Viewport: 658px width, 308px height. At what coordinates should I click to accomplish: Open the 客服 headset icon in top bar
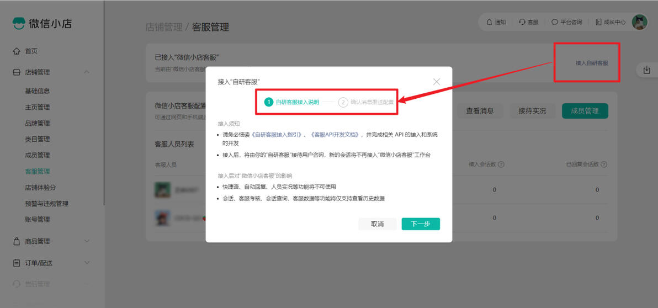coord(522,22)
